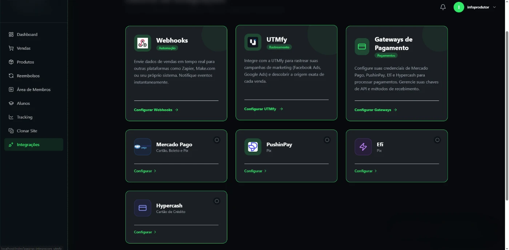Toggle the PushinPay status circle
This screenshot has width=509, height=250.
(327, 140)
